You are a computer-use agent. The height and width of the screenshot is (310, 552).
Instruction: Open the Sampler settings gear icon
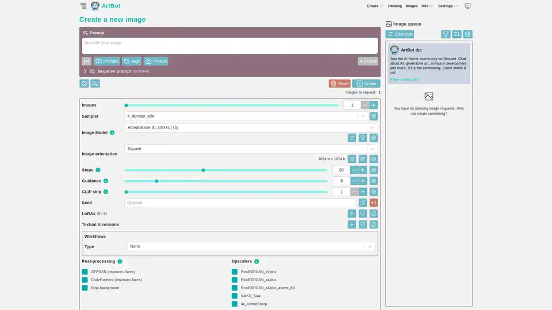[374, 116]
